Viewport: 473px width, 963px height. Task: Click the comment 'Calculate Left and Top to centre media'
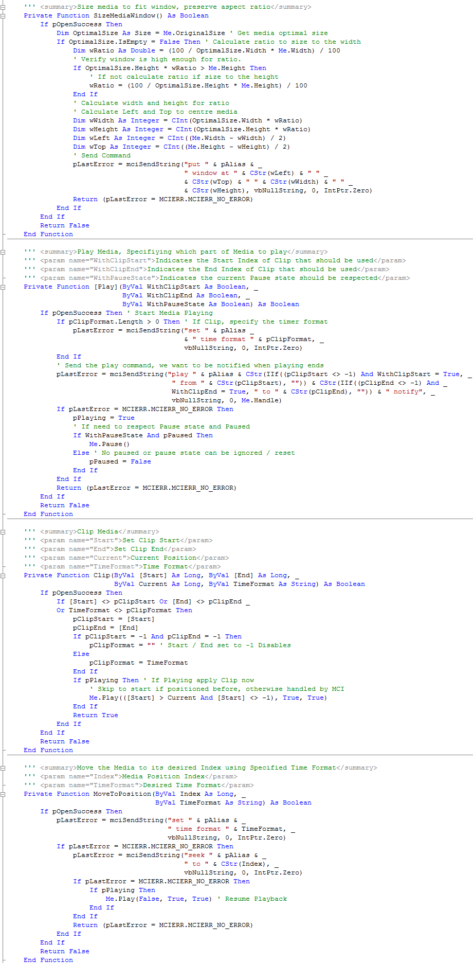click(x=155, y=112)
